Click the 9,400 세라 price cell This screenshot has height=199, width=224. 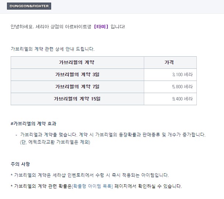(170, 99)
